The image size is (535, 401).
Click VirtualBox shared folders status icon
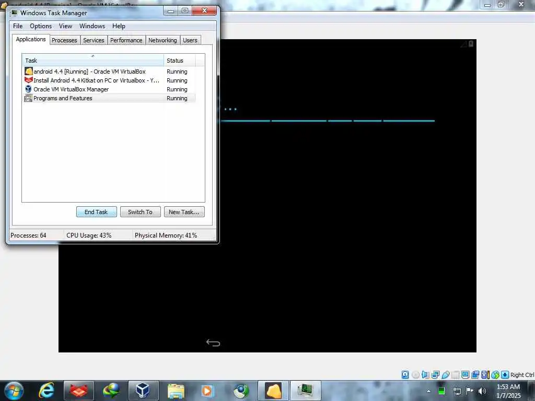[455, 375]
